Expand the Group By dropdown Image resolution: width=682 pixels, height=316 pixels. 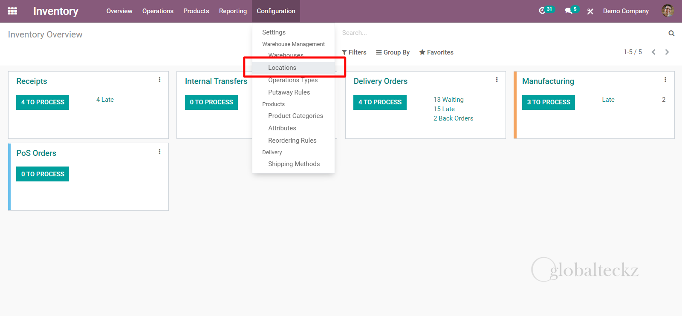pyautogui.click(x=393, y=52)
